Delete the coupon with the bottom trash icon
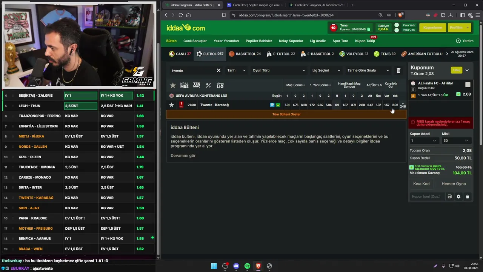Viewport: 483px width, 272px height. point(468,196)
